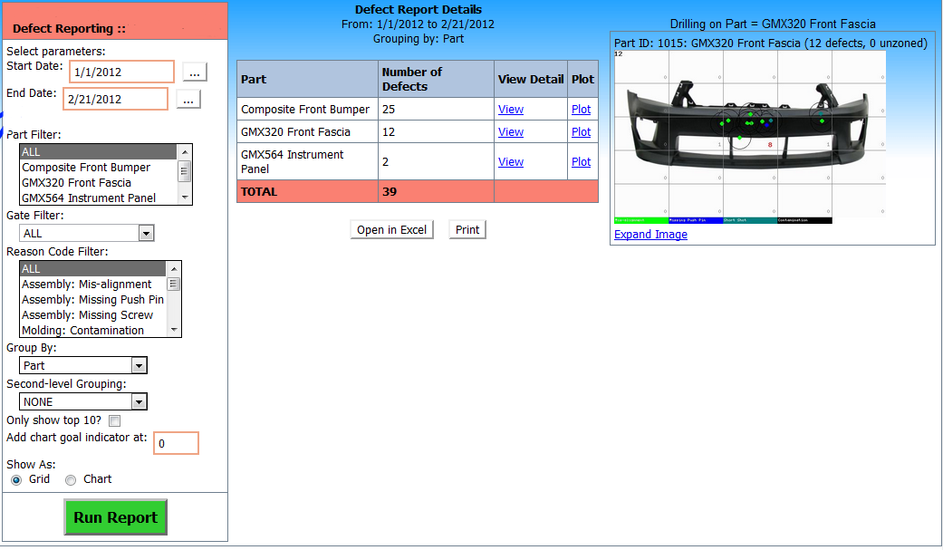Plot defects for GMX564 Instrument Panel

click(582, 162)
